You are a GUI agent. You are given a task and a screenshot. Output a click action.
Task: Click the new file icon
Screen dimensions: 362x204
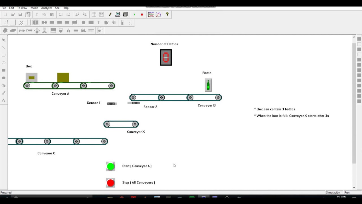point(5,14)
